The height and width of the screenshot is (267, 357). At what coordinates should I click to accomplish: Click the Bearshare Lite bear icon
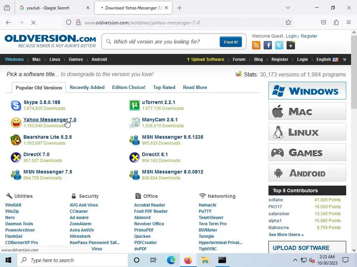point(16,140)
